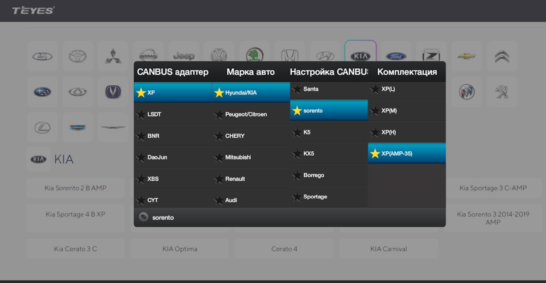Pick the Chrysler wings logo

[x=113, y=127]
